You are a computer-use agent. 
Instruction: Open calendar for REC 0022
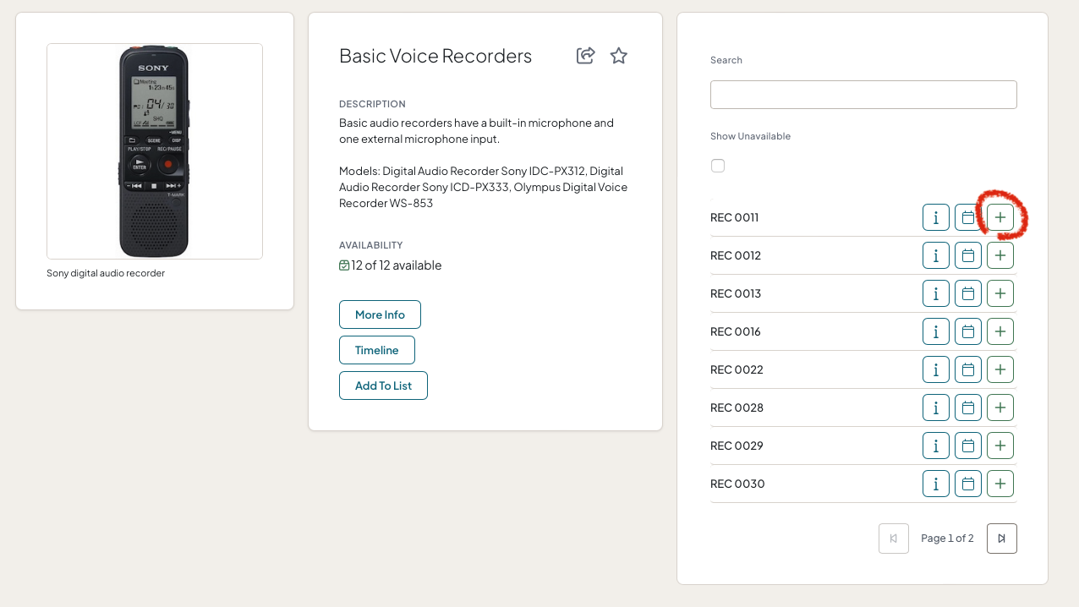(x=968, y=369)
